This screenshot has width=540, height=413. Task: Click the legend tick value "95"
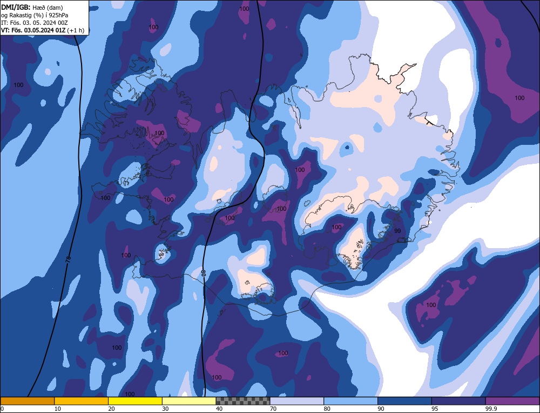point(435,409)
